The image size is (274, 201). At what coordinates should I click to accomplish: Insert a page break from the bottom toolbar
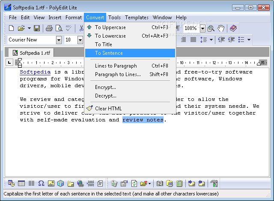90,183
